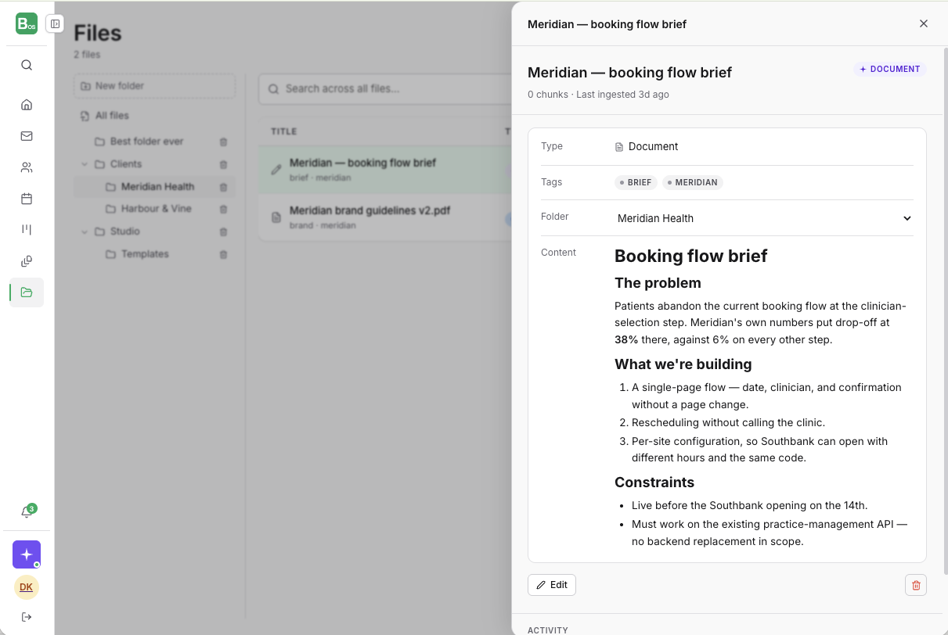The width and height of the screenshot is (948, 635).
Task: Toggle the sidebar collapse button
Action: point(55,23)
